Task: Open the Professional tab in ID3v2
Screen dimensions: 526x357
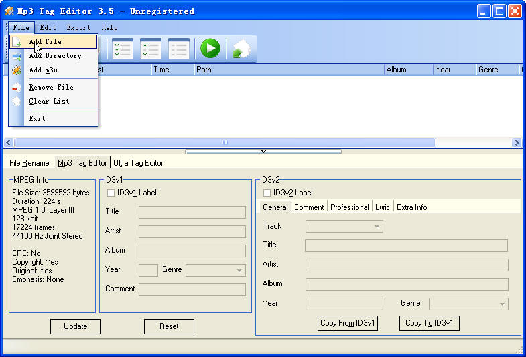Action: 350,207
